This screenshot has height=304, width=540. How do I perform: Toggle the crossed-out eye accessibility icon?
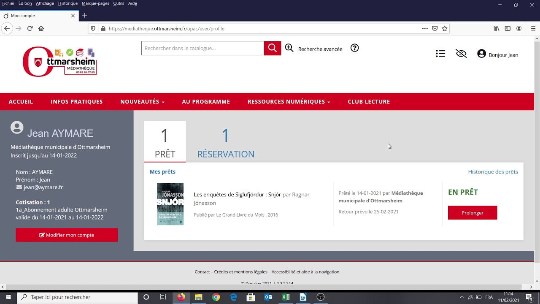[461, 54]
